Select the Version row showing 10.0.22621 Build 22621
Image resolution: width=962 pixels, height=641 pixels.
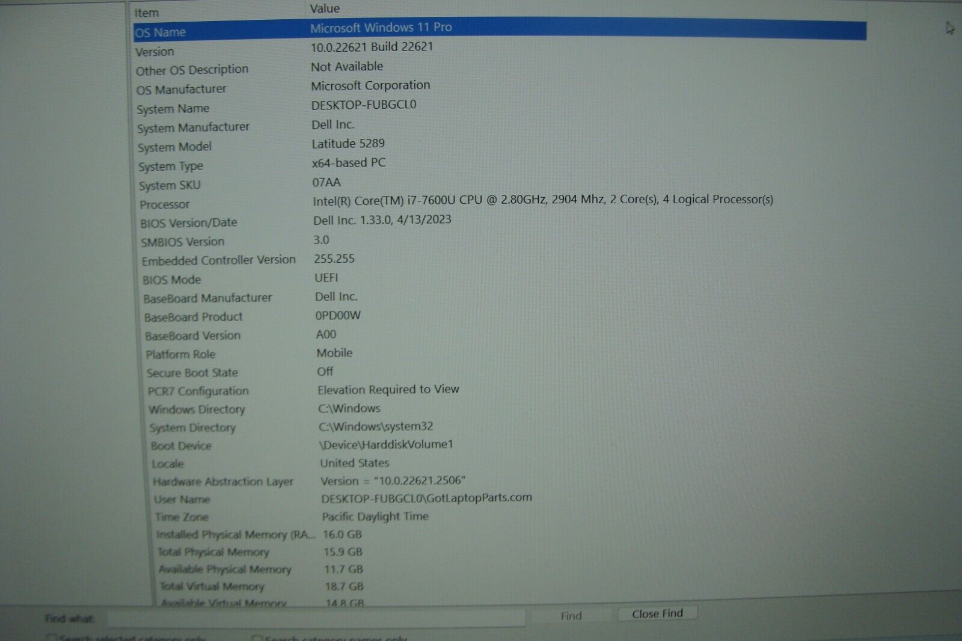click(500, 49)
